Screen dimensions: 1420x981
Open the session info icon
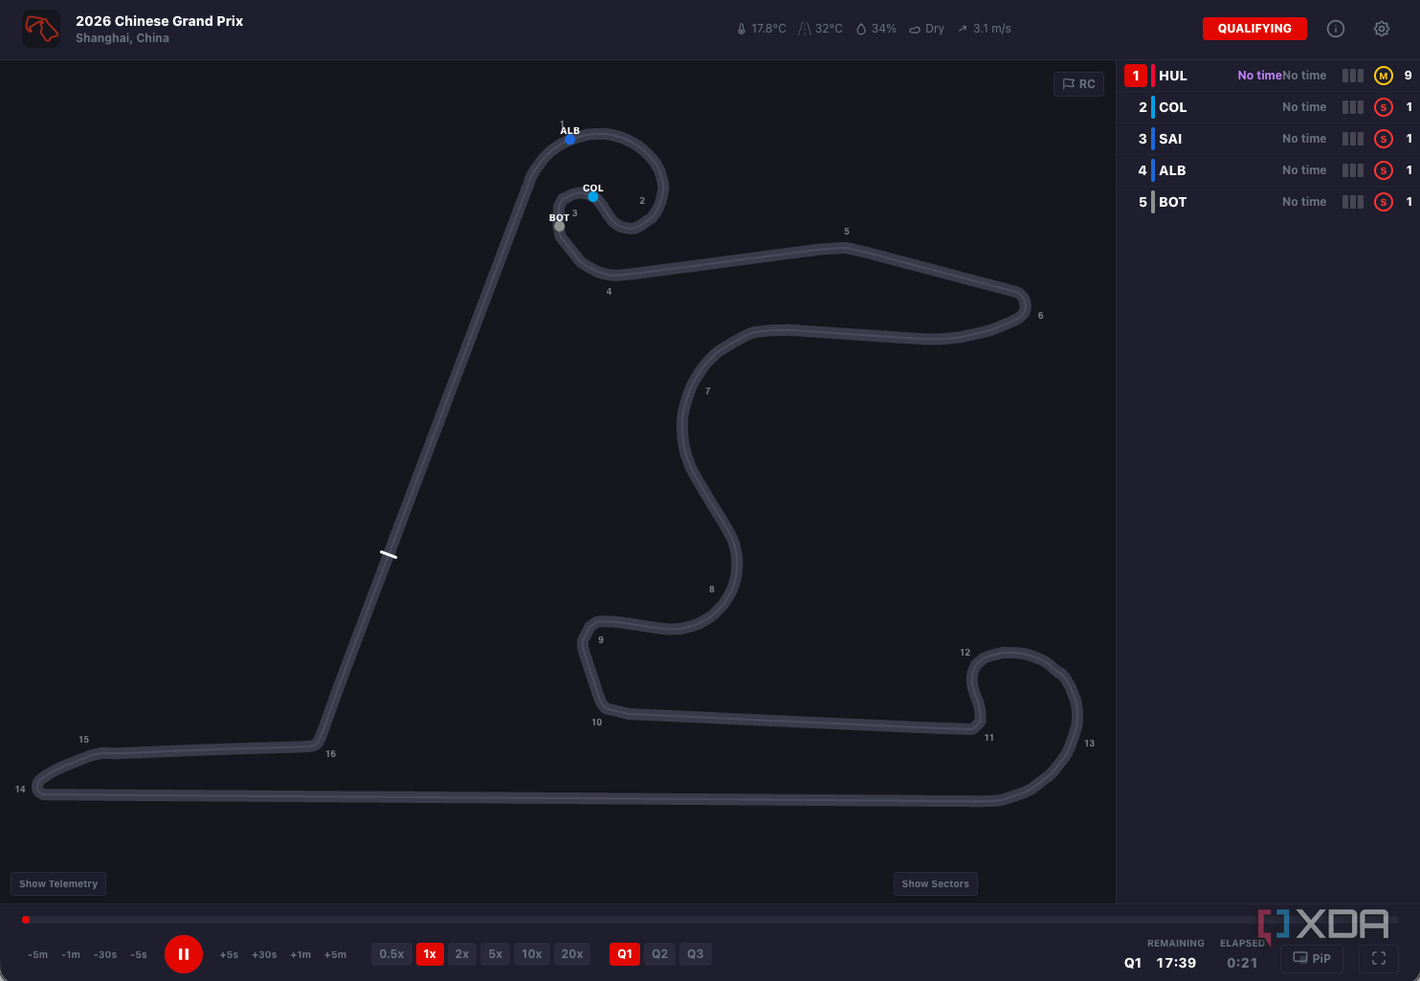pos(1336,29)
